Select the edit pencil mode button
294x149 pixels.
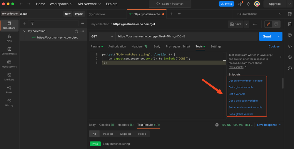click(268, 24)
